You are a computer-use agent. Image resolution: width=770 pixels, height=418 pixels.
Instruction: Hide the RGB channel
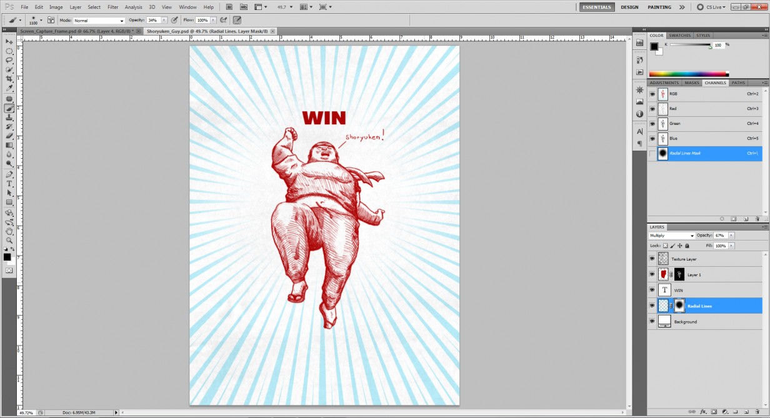(652, 94)
